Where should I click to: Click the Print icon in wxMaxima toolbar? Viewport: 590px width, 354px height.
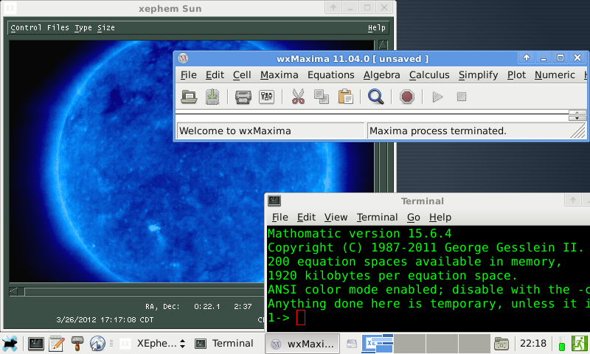243,97
